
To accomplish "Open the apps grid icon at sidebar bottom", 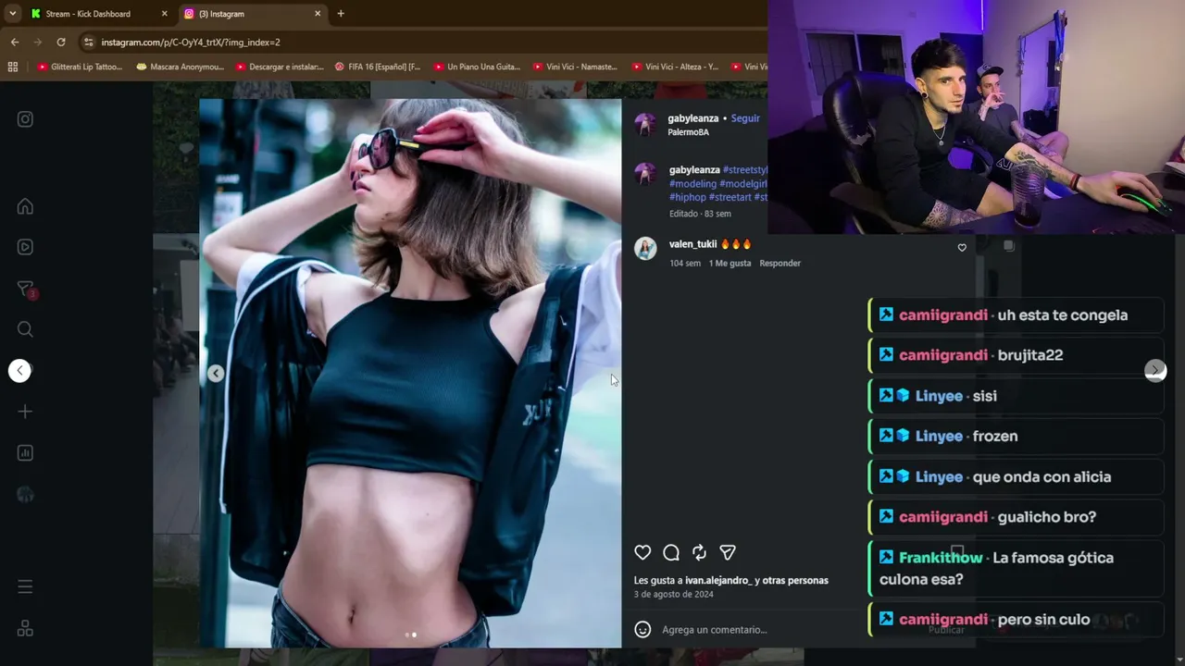I will pos(25,628).
